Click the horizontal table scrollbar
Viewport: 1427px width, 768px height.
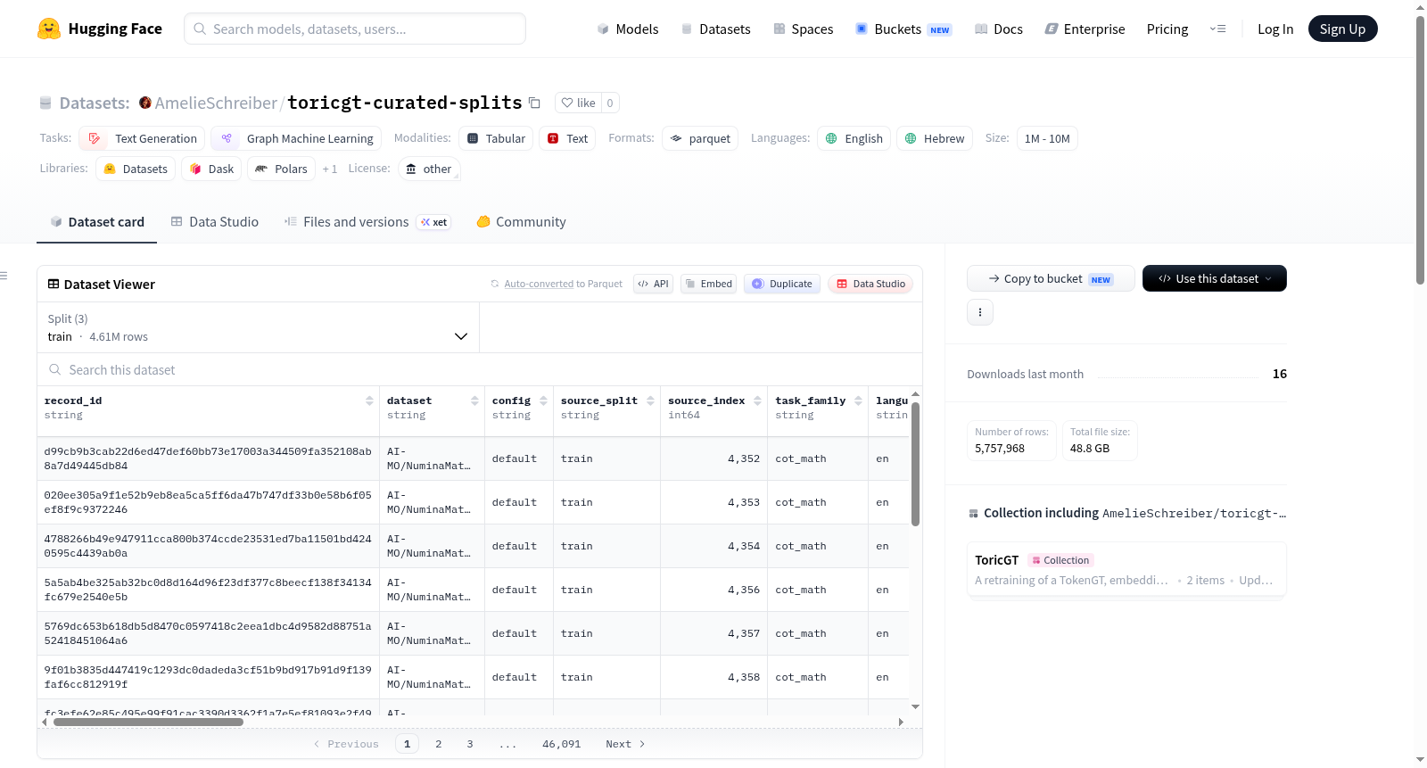pyautogui.click(x=148, y=722)
